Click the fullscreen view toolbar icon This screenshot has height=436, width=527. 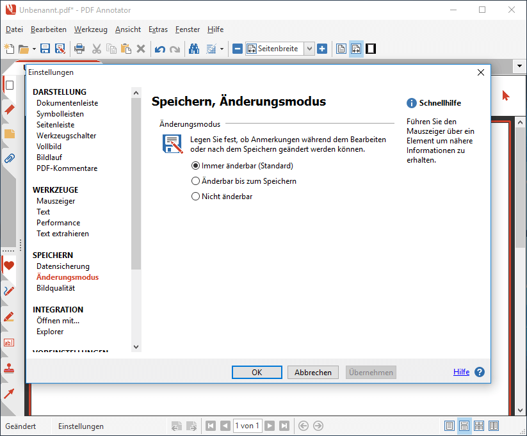coord(371,49)
